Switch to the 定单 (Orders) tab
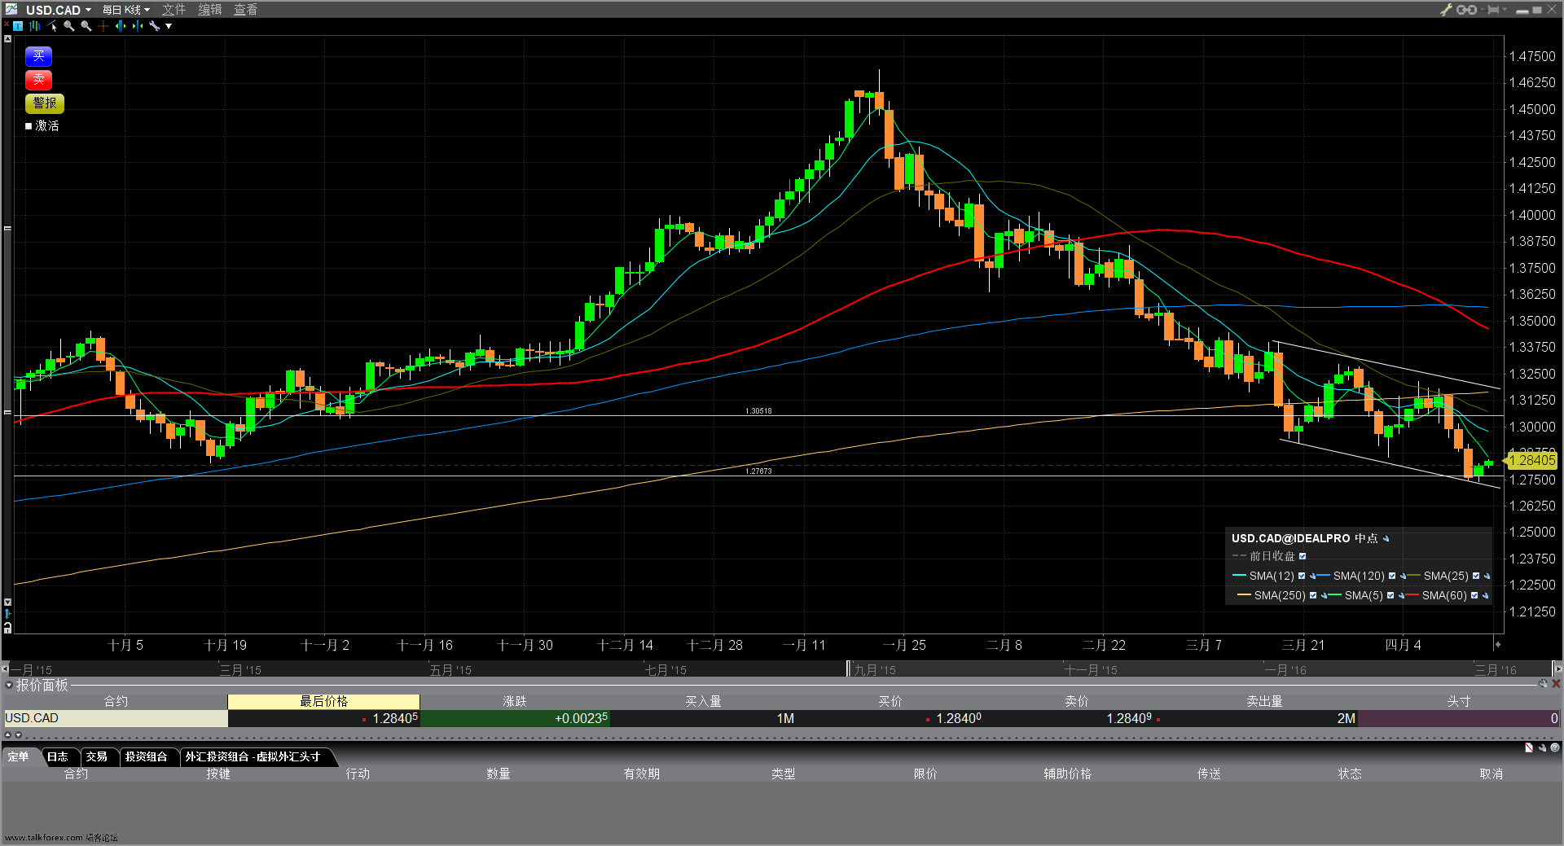Image resolution: width=1564 pixels, height=846 pixels. [x=19, y=756]
